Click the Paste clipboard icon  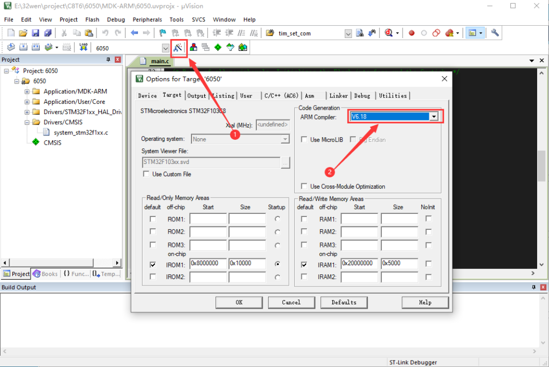click(89, 33)
